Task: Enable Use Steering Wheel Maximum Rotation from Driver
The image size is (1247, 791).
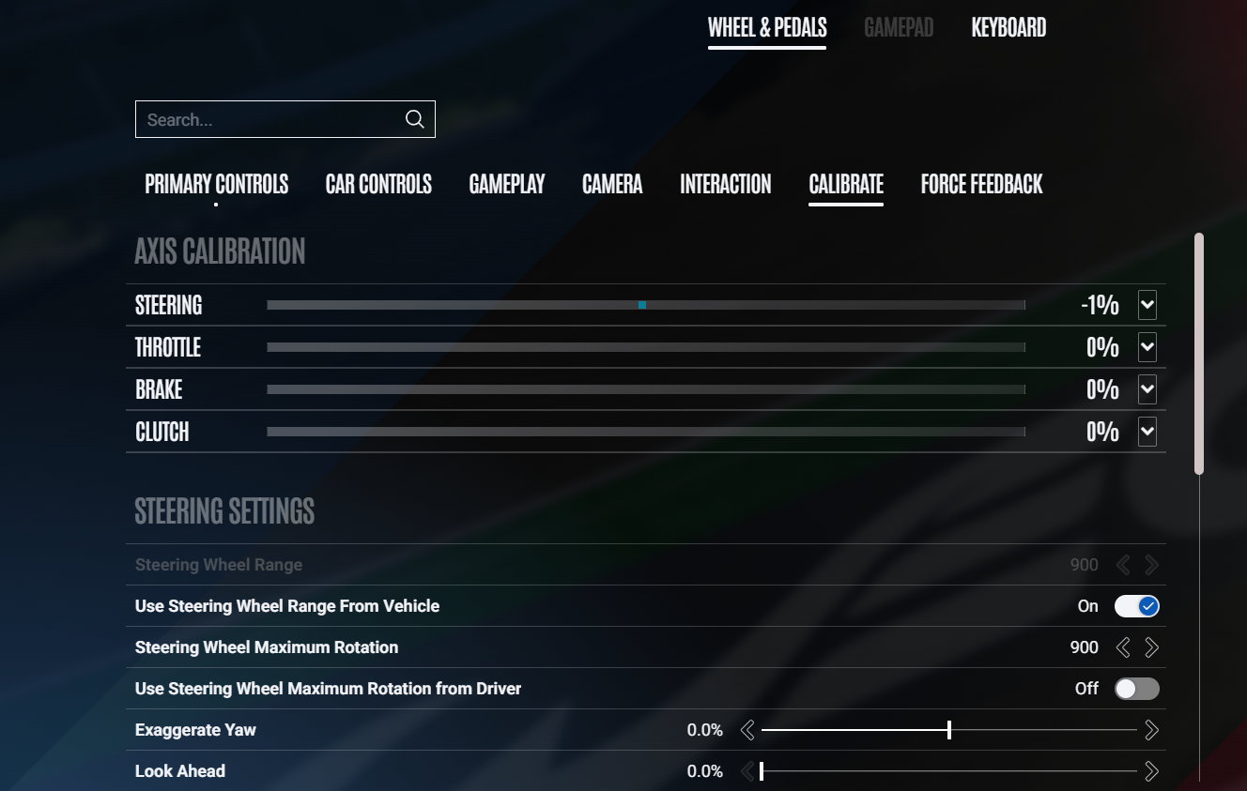Action: pos(1136,689)
